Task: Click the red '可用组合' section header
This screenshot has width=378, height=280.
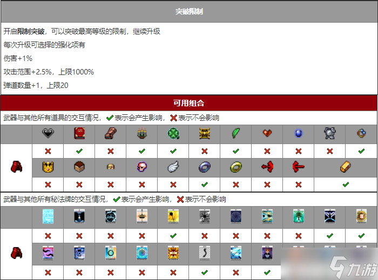Action: [189, 103]
